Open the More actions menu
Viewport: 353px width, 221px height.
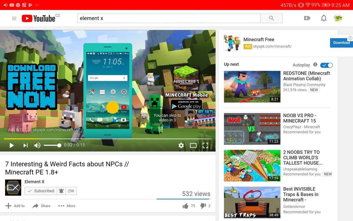[x=67, y=206]
